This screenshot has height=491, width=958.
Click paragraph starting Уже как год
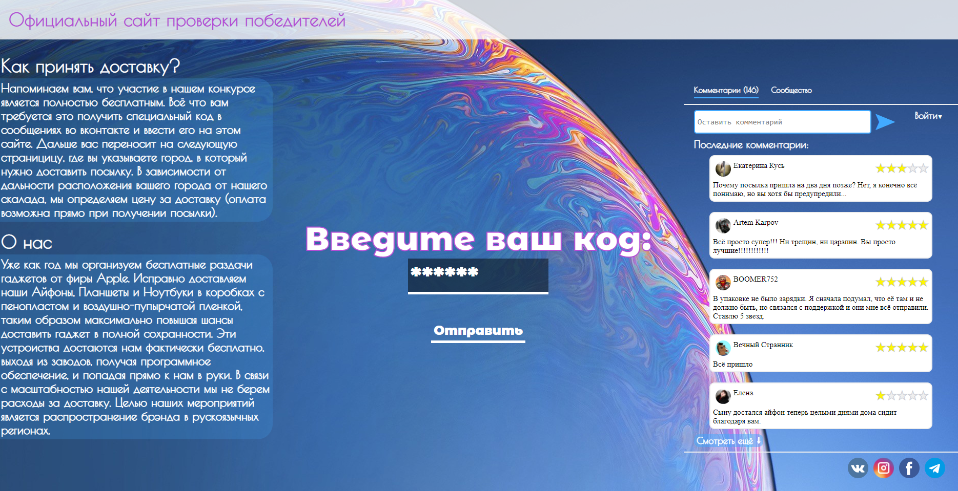[x=135, y=348]
